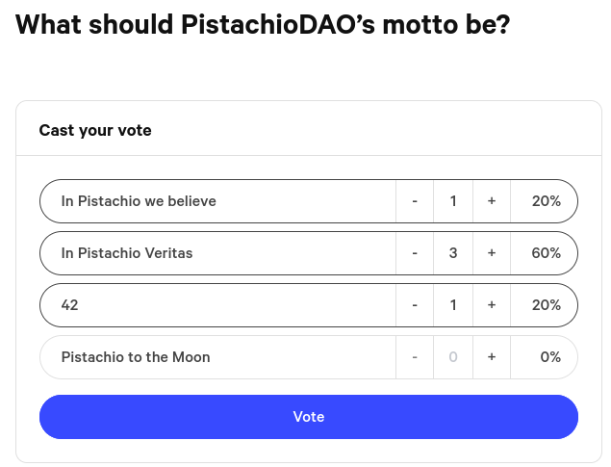The width and height of the screenshot is (611, 467).
Task: Click the zero count for Pistachio to the Moon
Action: (x=453, y=357)
